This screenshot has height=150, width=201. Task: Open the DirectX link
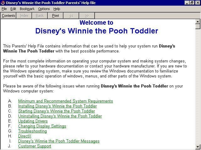click(x=24, y=136)
